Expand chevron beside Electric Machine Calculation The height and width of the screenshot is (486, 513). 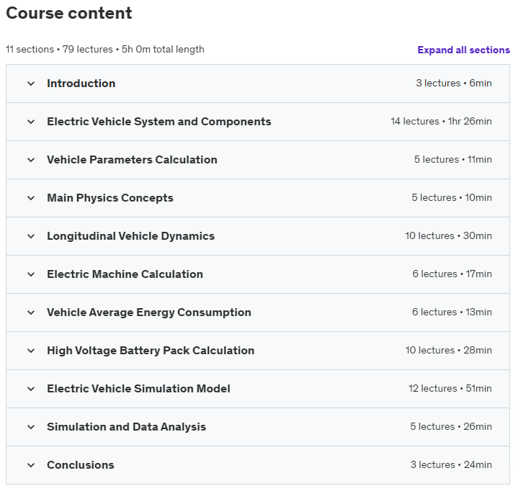click(31, 274)
